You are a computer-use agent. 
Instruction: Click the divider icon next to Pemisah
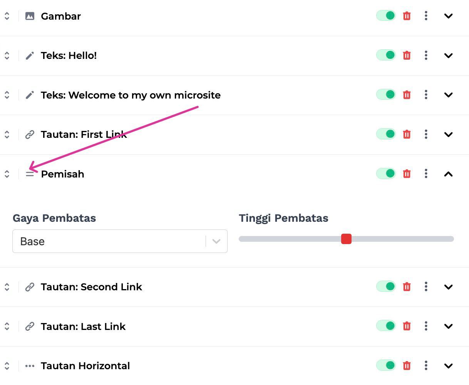pos(30,174)
